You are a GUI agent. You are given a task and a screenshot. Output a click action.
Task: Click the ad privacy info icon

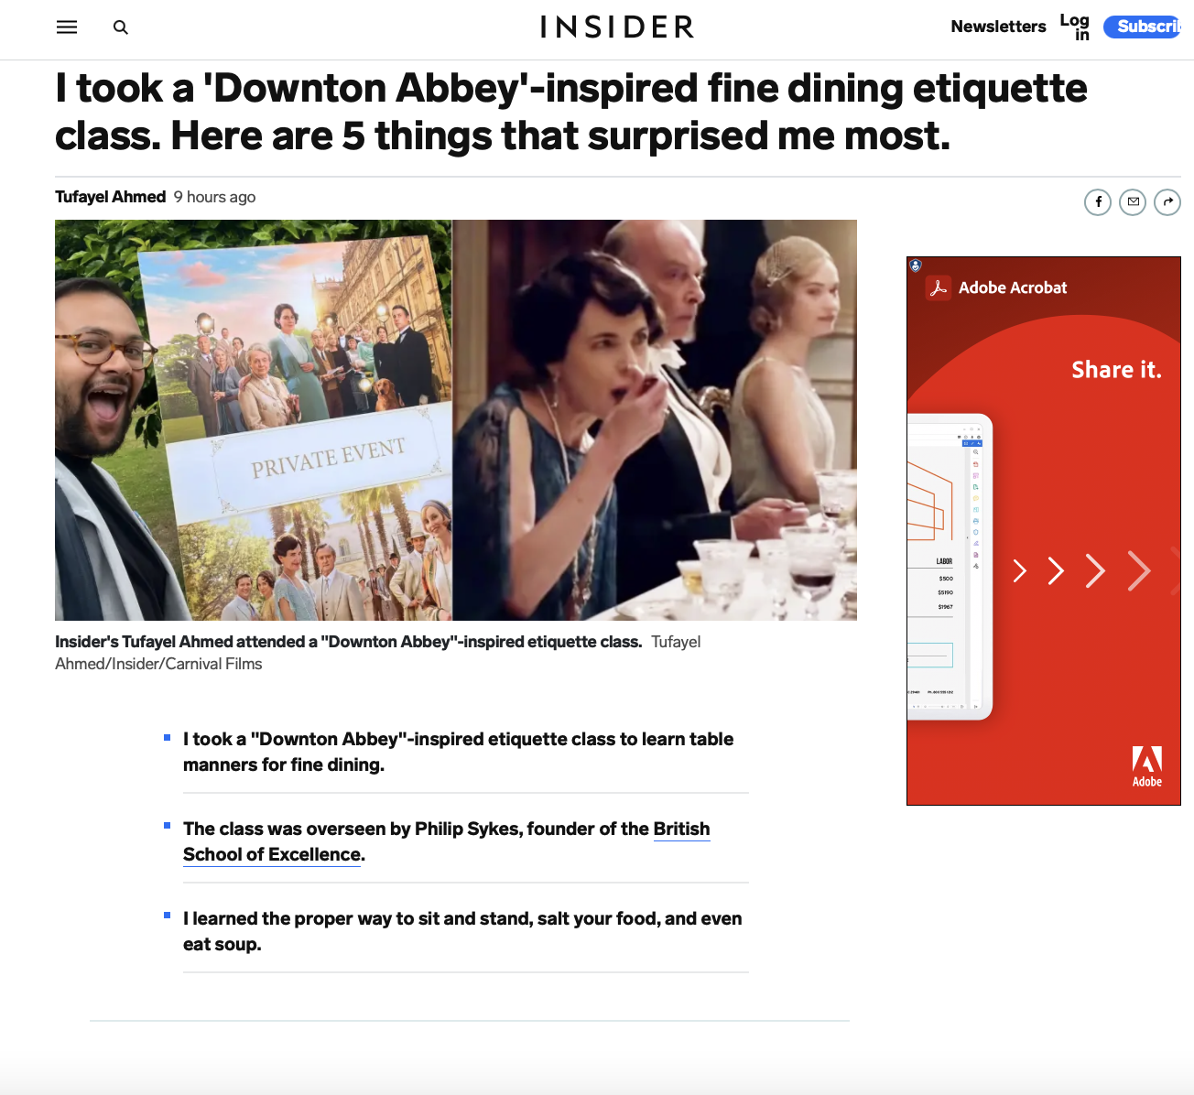[x=916, y=266]
